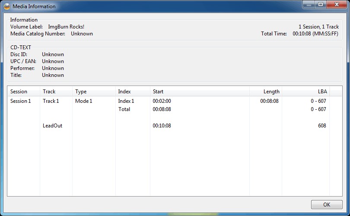Click the LeadOut track row
Image resolution: width=350 pixels, height=216 pixels.
[x=52, y=126]
